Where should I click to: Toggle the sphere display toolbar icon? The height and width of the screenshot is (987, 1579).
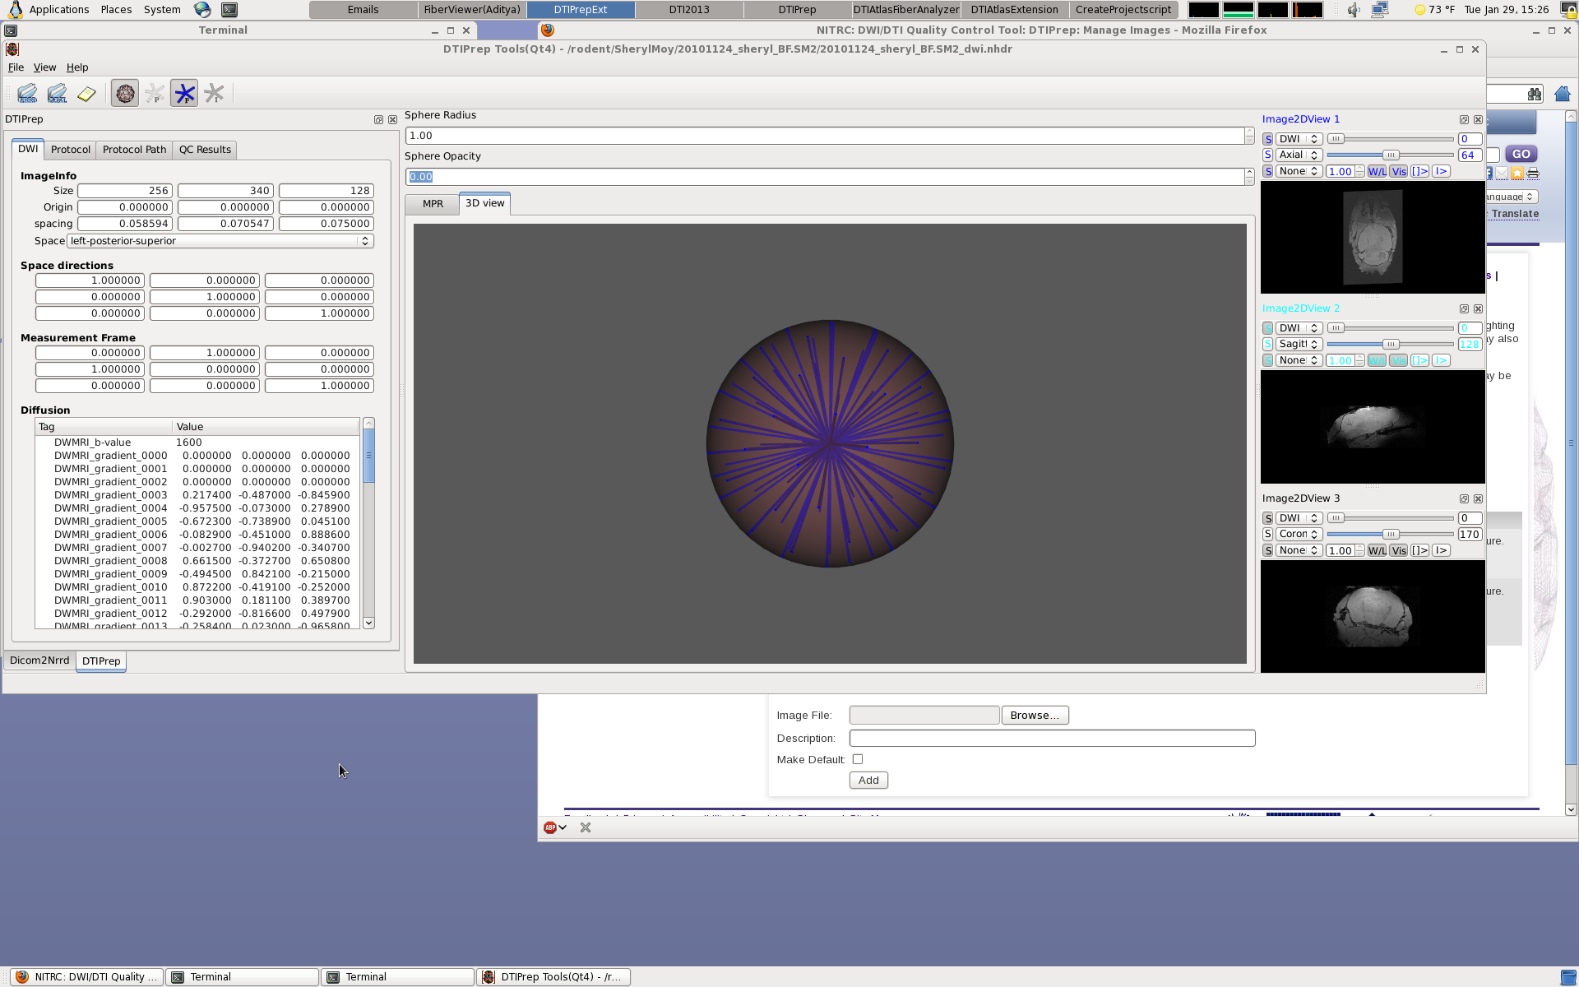click(125, 94)
